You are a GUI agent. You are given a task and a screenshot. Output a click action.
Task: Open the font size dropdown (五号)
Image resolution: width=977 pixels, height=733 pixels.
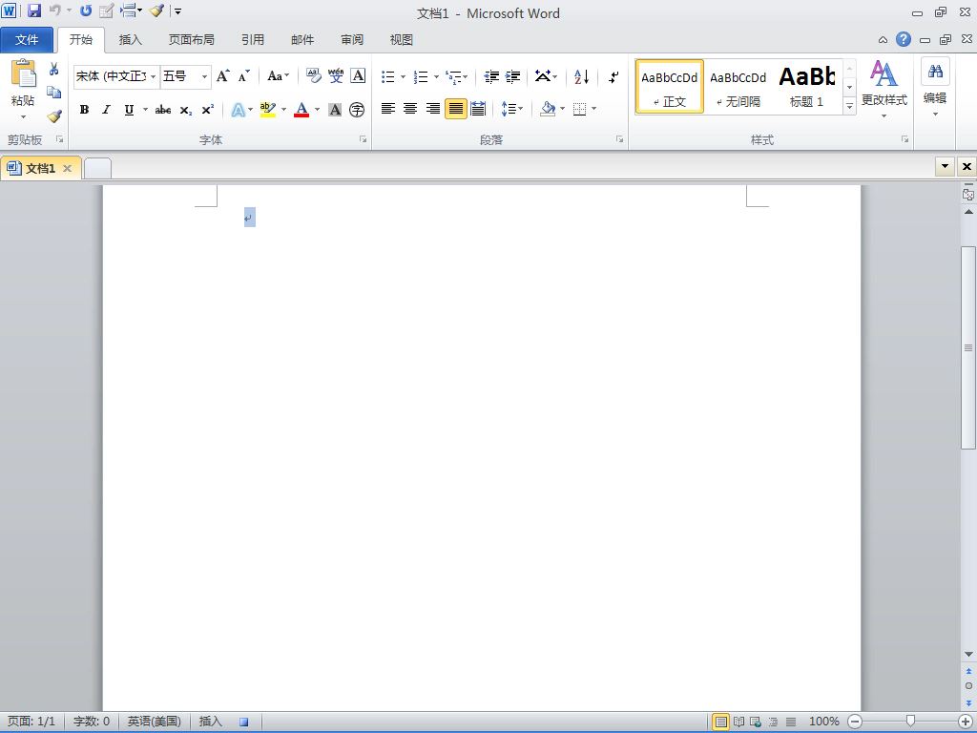point(204,76)
